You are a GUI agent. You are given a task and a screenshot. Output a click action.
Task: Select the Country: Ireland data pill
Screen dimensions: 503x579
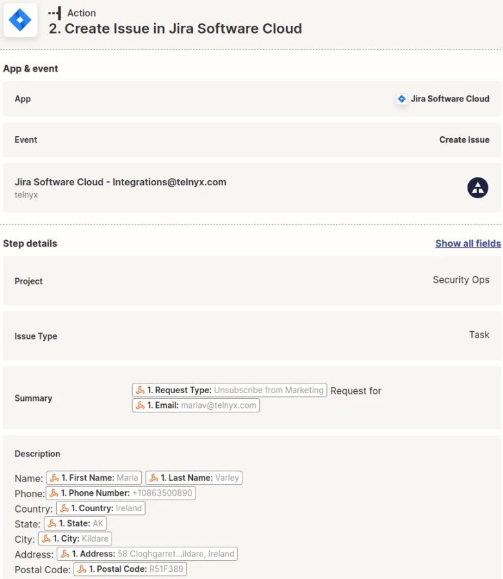click(x=101, y=508)
